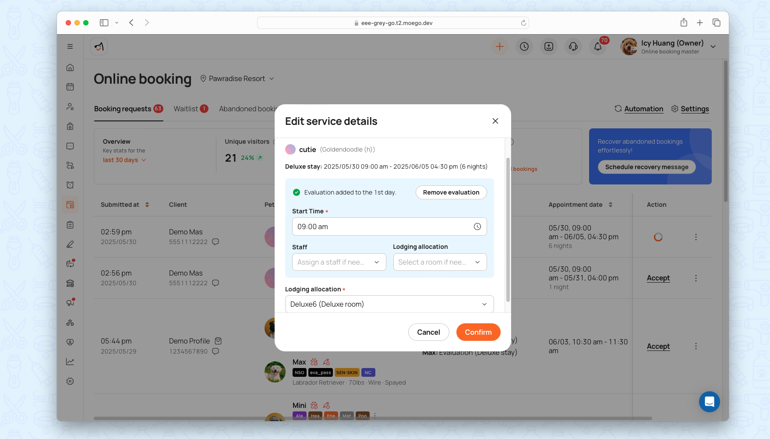Open Safari share button
The height and width of the screenshot is (439, 770).
684,22
